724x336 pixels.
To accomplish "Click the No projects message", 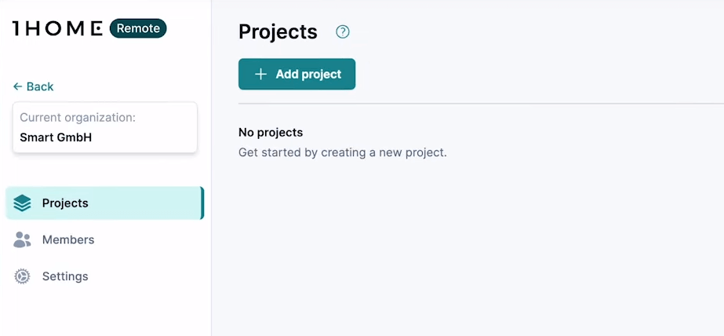I will click(271, 133).
